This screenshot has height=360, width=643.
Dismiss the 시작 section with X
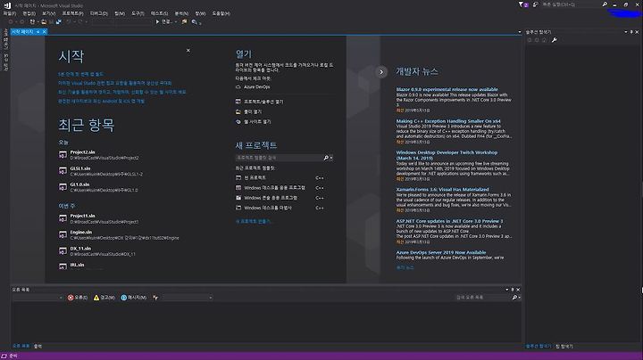[x=188, y=50]
